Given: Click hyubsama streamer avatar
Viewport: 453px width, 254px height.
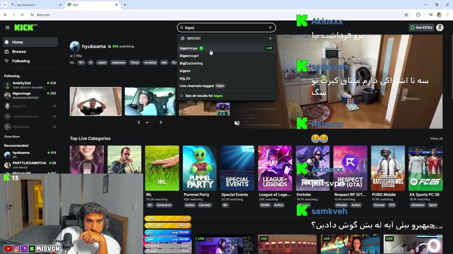Looking at the screenshot, I should 75,46.
